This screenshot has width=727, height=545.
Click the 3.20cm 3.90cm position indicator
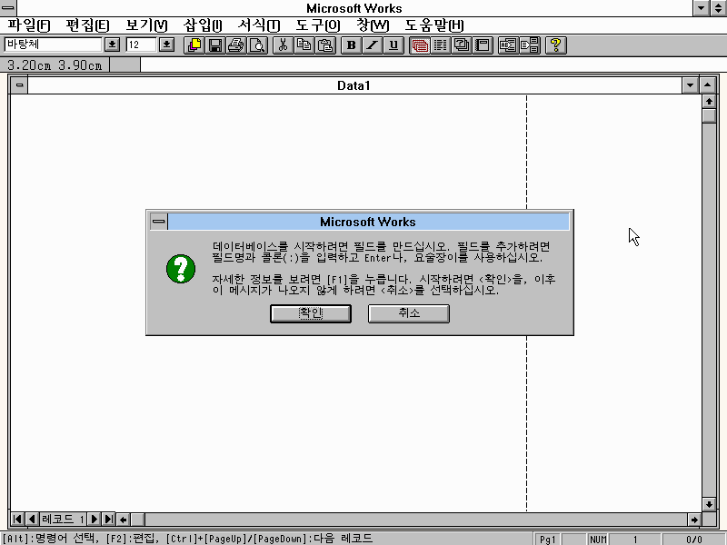pos(55,64)
